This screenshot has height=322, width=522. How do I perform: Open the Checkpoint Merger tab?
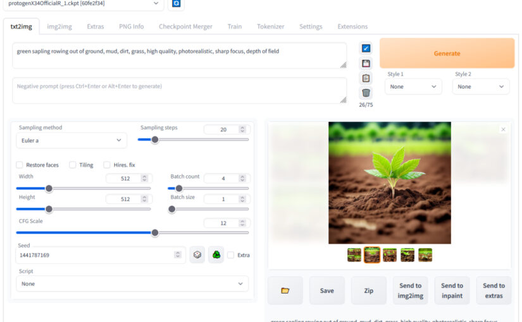click(185, 27)
